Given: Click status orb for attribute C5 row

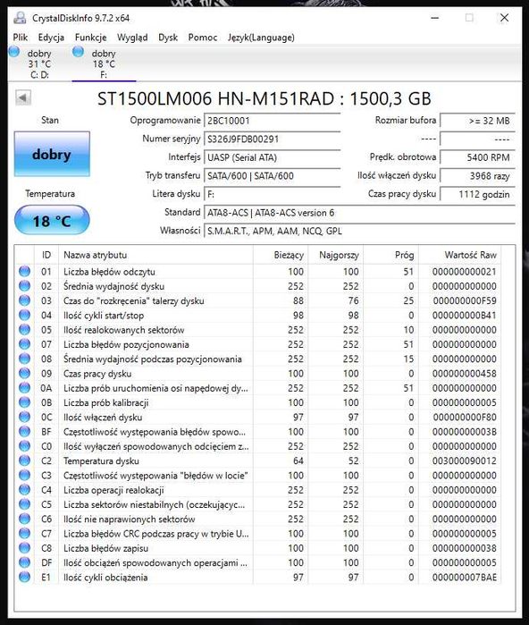Looking at the screenshot, I should pyautogui.click(x=25, y=503).
